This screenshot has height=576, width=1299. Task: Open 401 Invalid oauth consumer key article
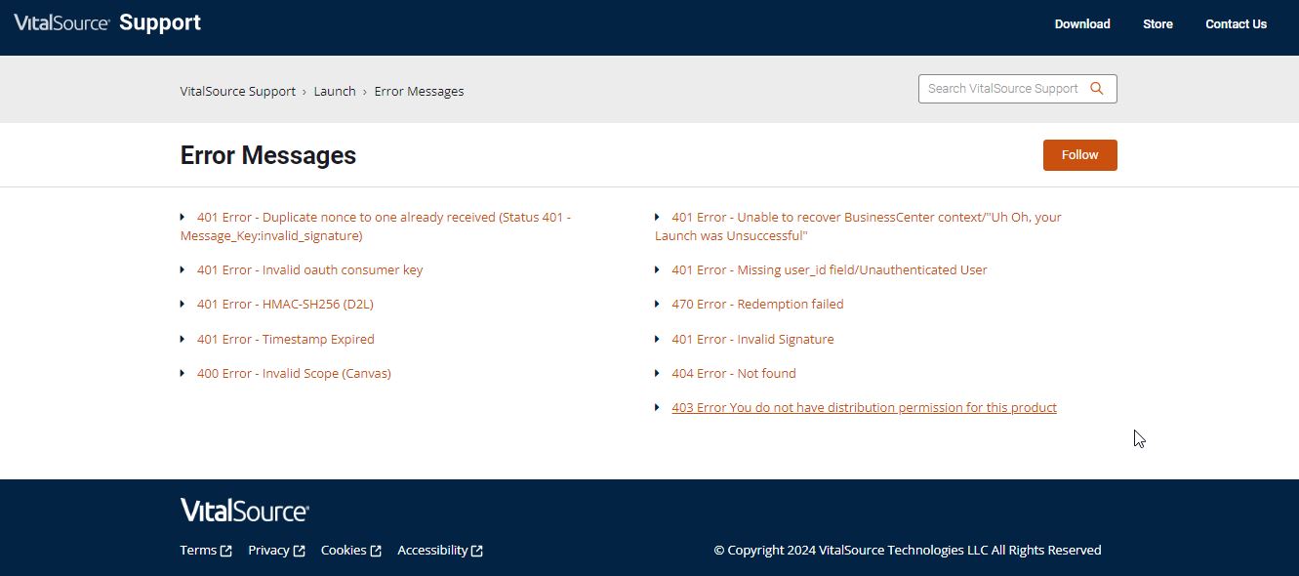(x=309, y=269)
